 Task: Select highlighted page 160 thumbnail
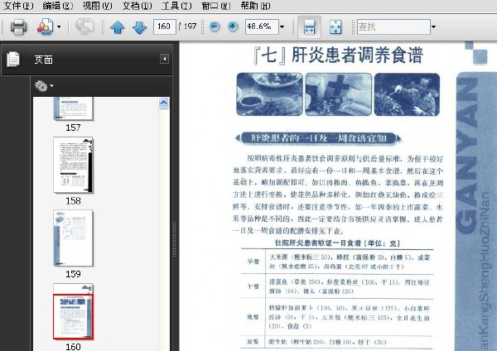[73, 311]
